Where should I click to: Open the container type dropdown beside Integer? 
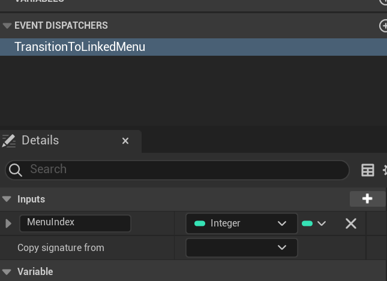314,223
